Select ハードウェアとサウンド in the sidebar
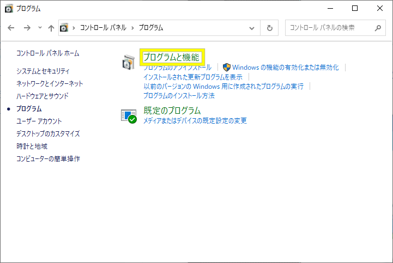393x263 pixels. click(43, 96)
